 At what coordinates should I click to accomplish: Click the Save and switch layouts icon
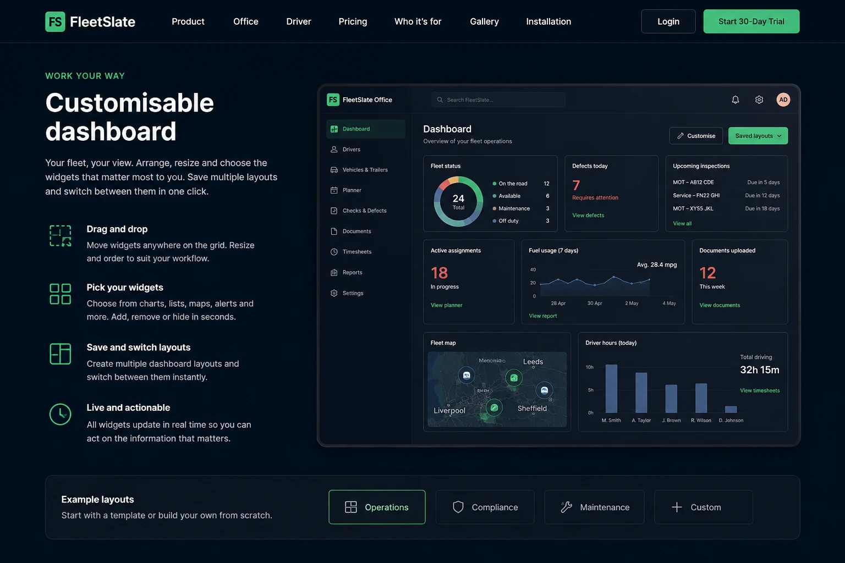(x=61, y=354)
